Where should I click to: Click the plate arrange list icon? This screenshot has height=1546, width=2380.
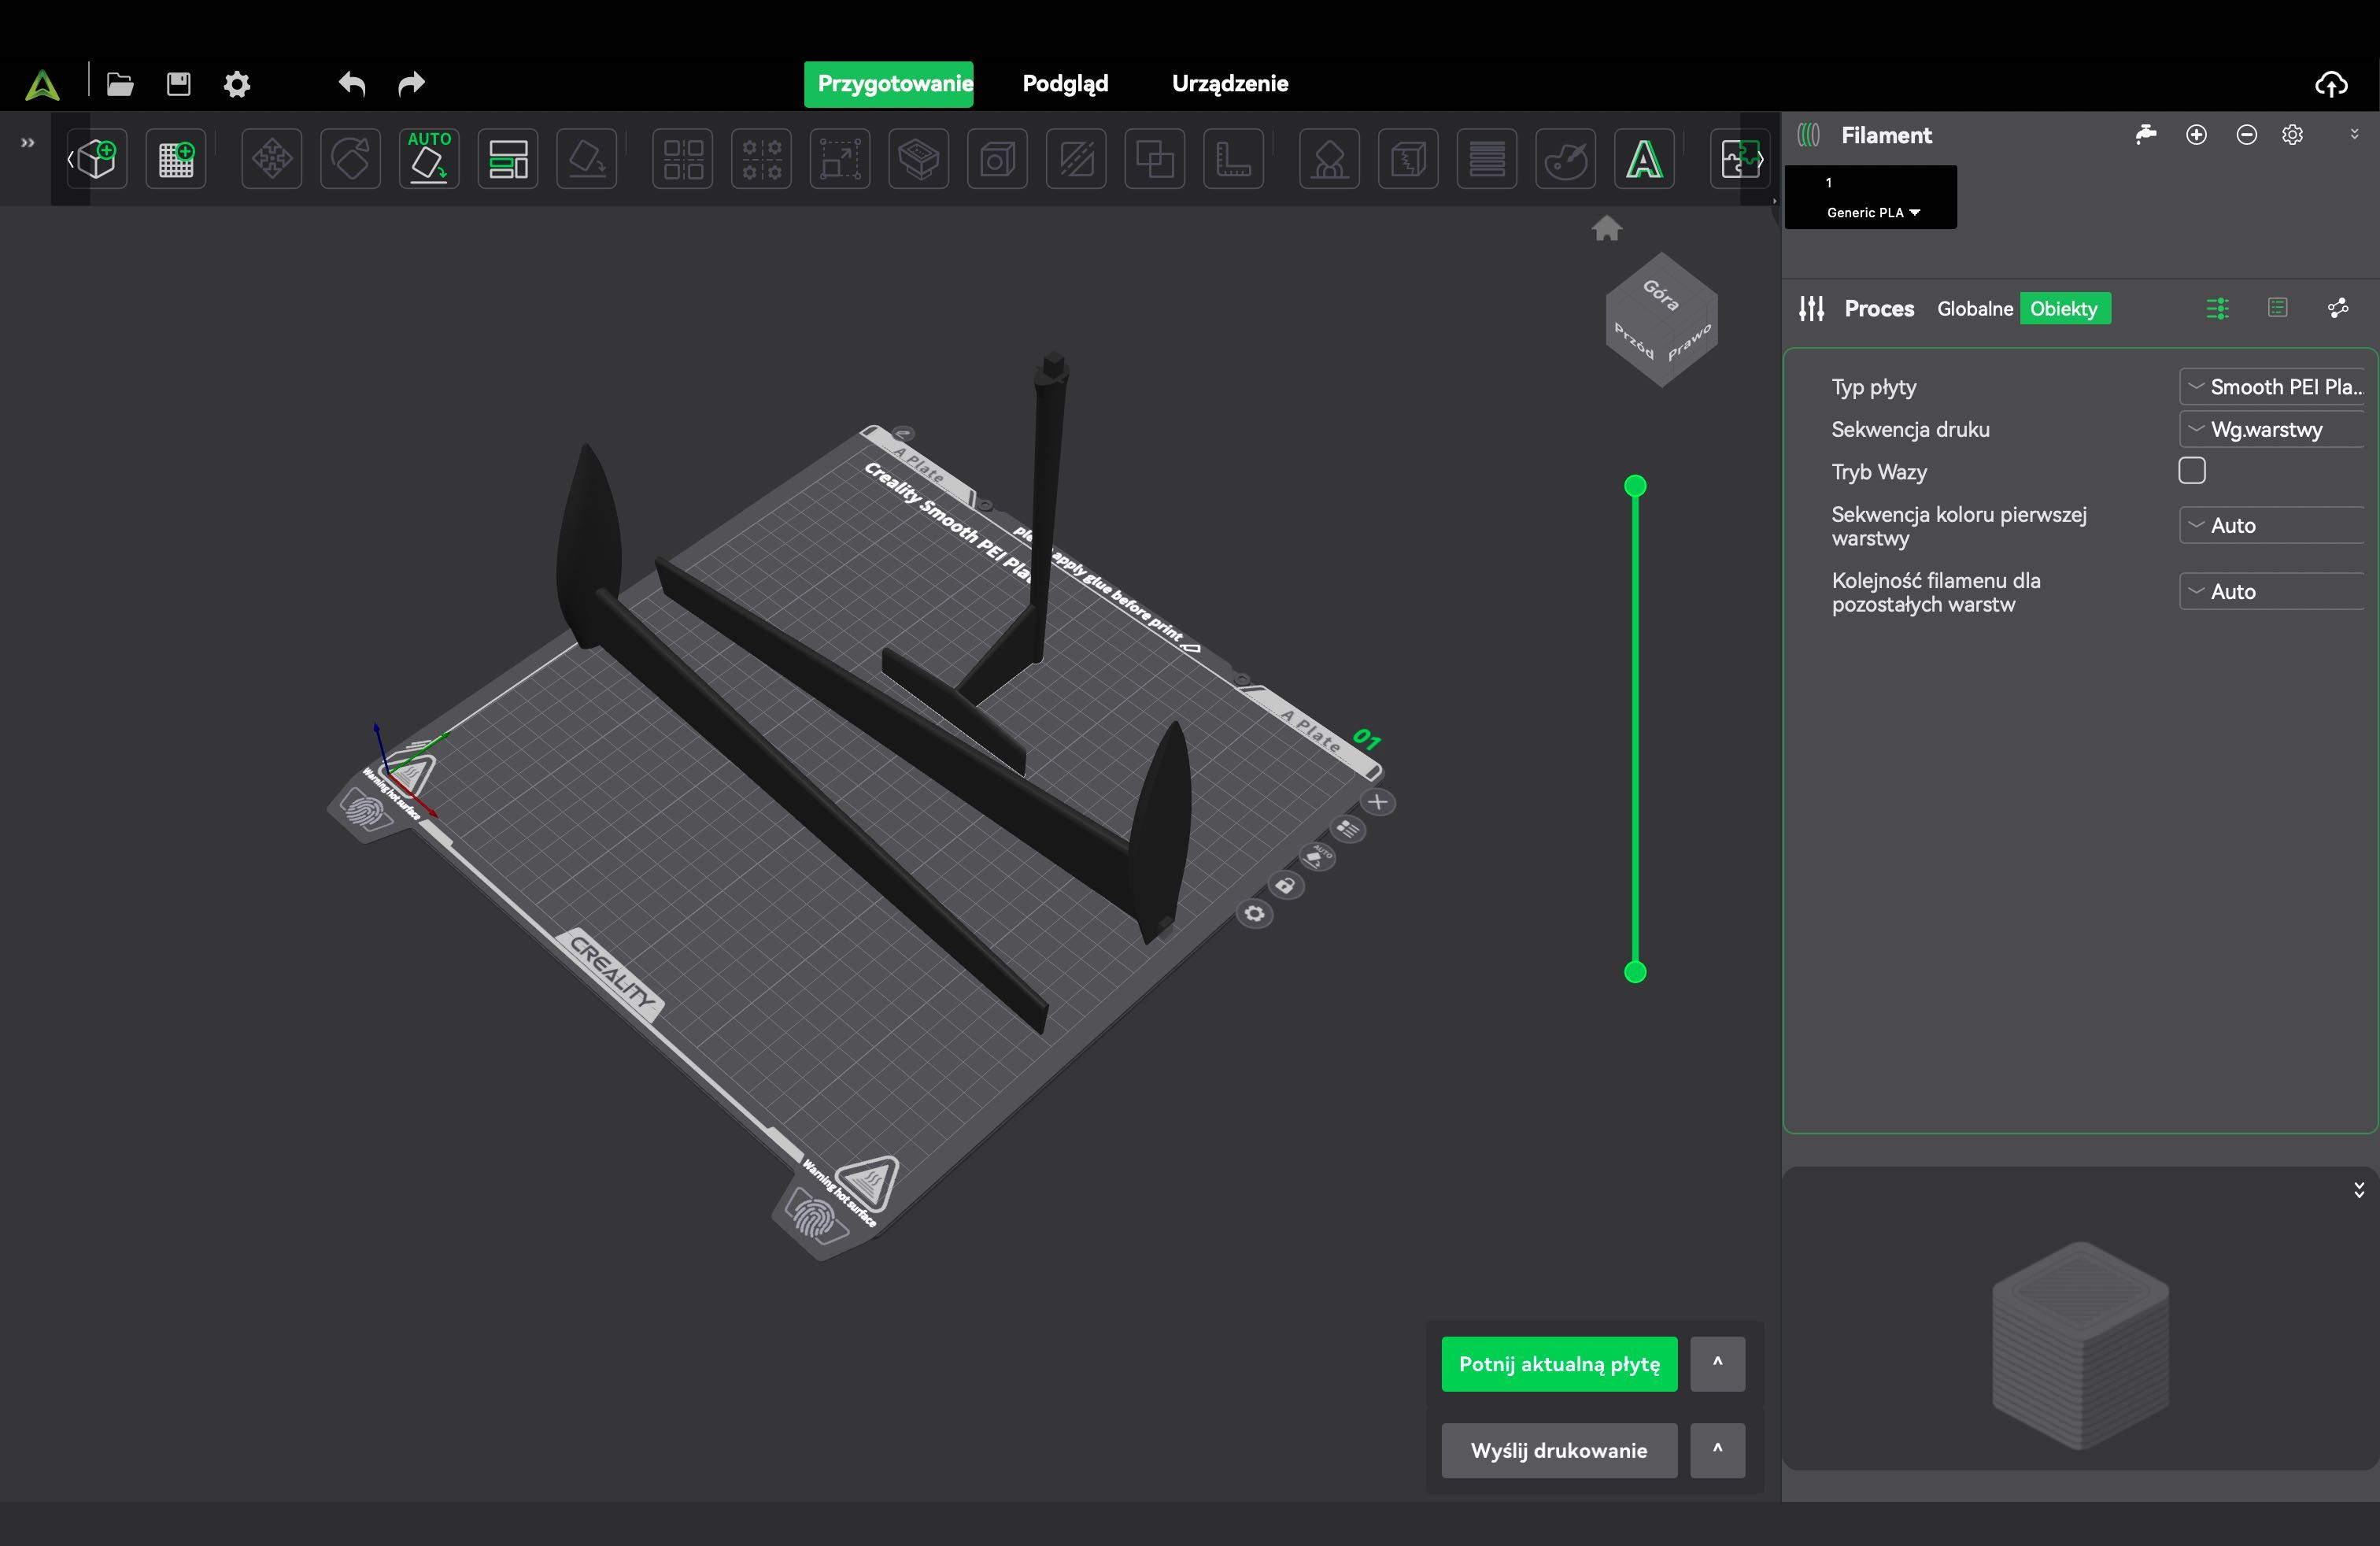tap(1348, 829)
